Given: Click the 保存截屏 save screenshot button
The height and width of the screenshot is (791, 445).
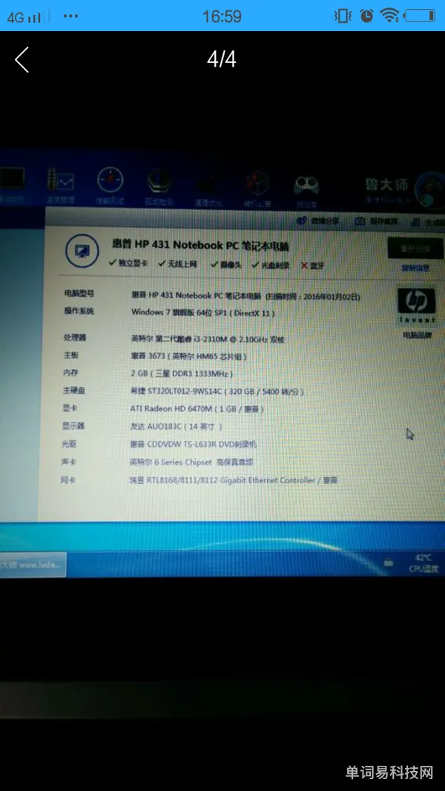Looking at the screenshot, I should click(376, 221).
